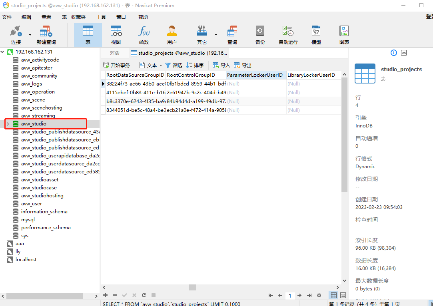This screenshot has height=306, width=433.
Task: Open the Function (函数) objects
Action: (x=144, y=35)
